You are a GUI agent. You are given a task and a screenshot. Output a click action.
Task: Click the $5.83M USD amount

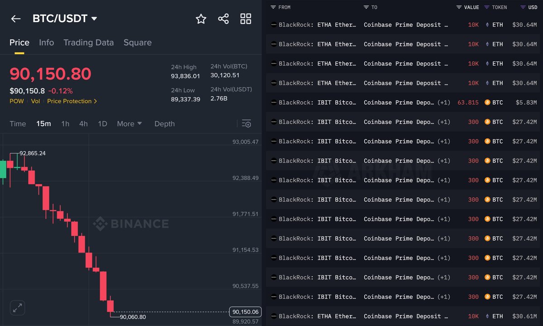[526, 102]
